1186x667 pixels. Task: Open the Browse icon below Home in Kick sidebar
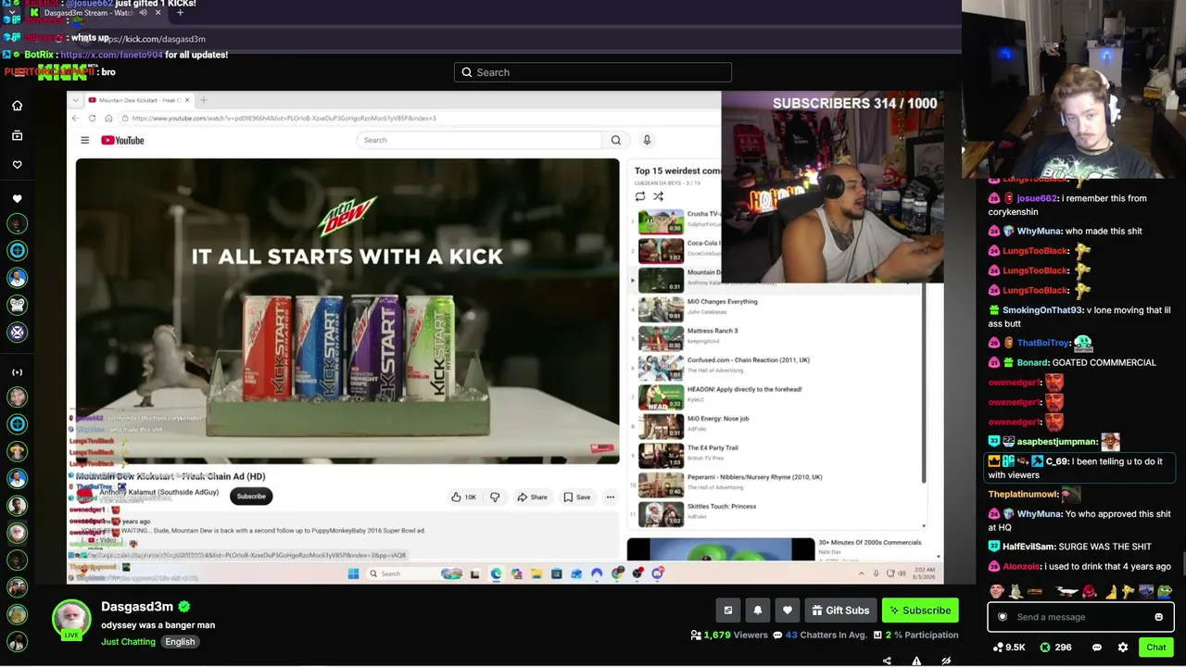[x=17, y=135]
